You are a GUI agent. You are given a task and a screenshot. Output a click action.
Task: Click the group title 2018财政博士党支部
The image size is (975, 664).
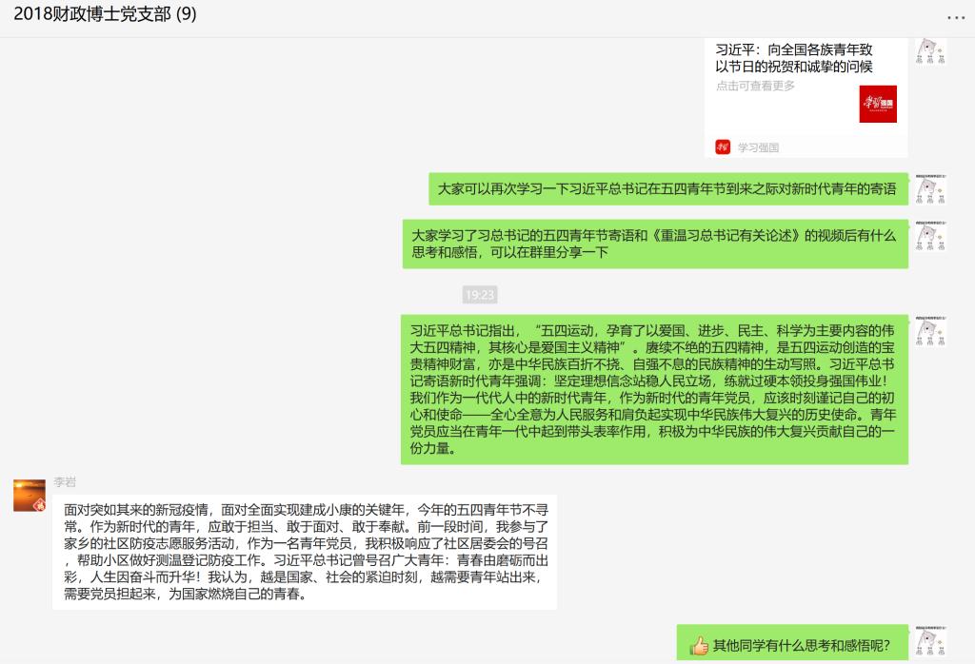click(105, 16)
